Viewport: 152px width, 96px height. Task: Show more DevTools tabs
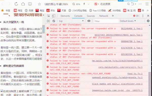[x=113, y=16]
